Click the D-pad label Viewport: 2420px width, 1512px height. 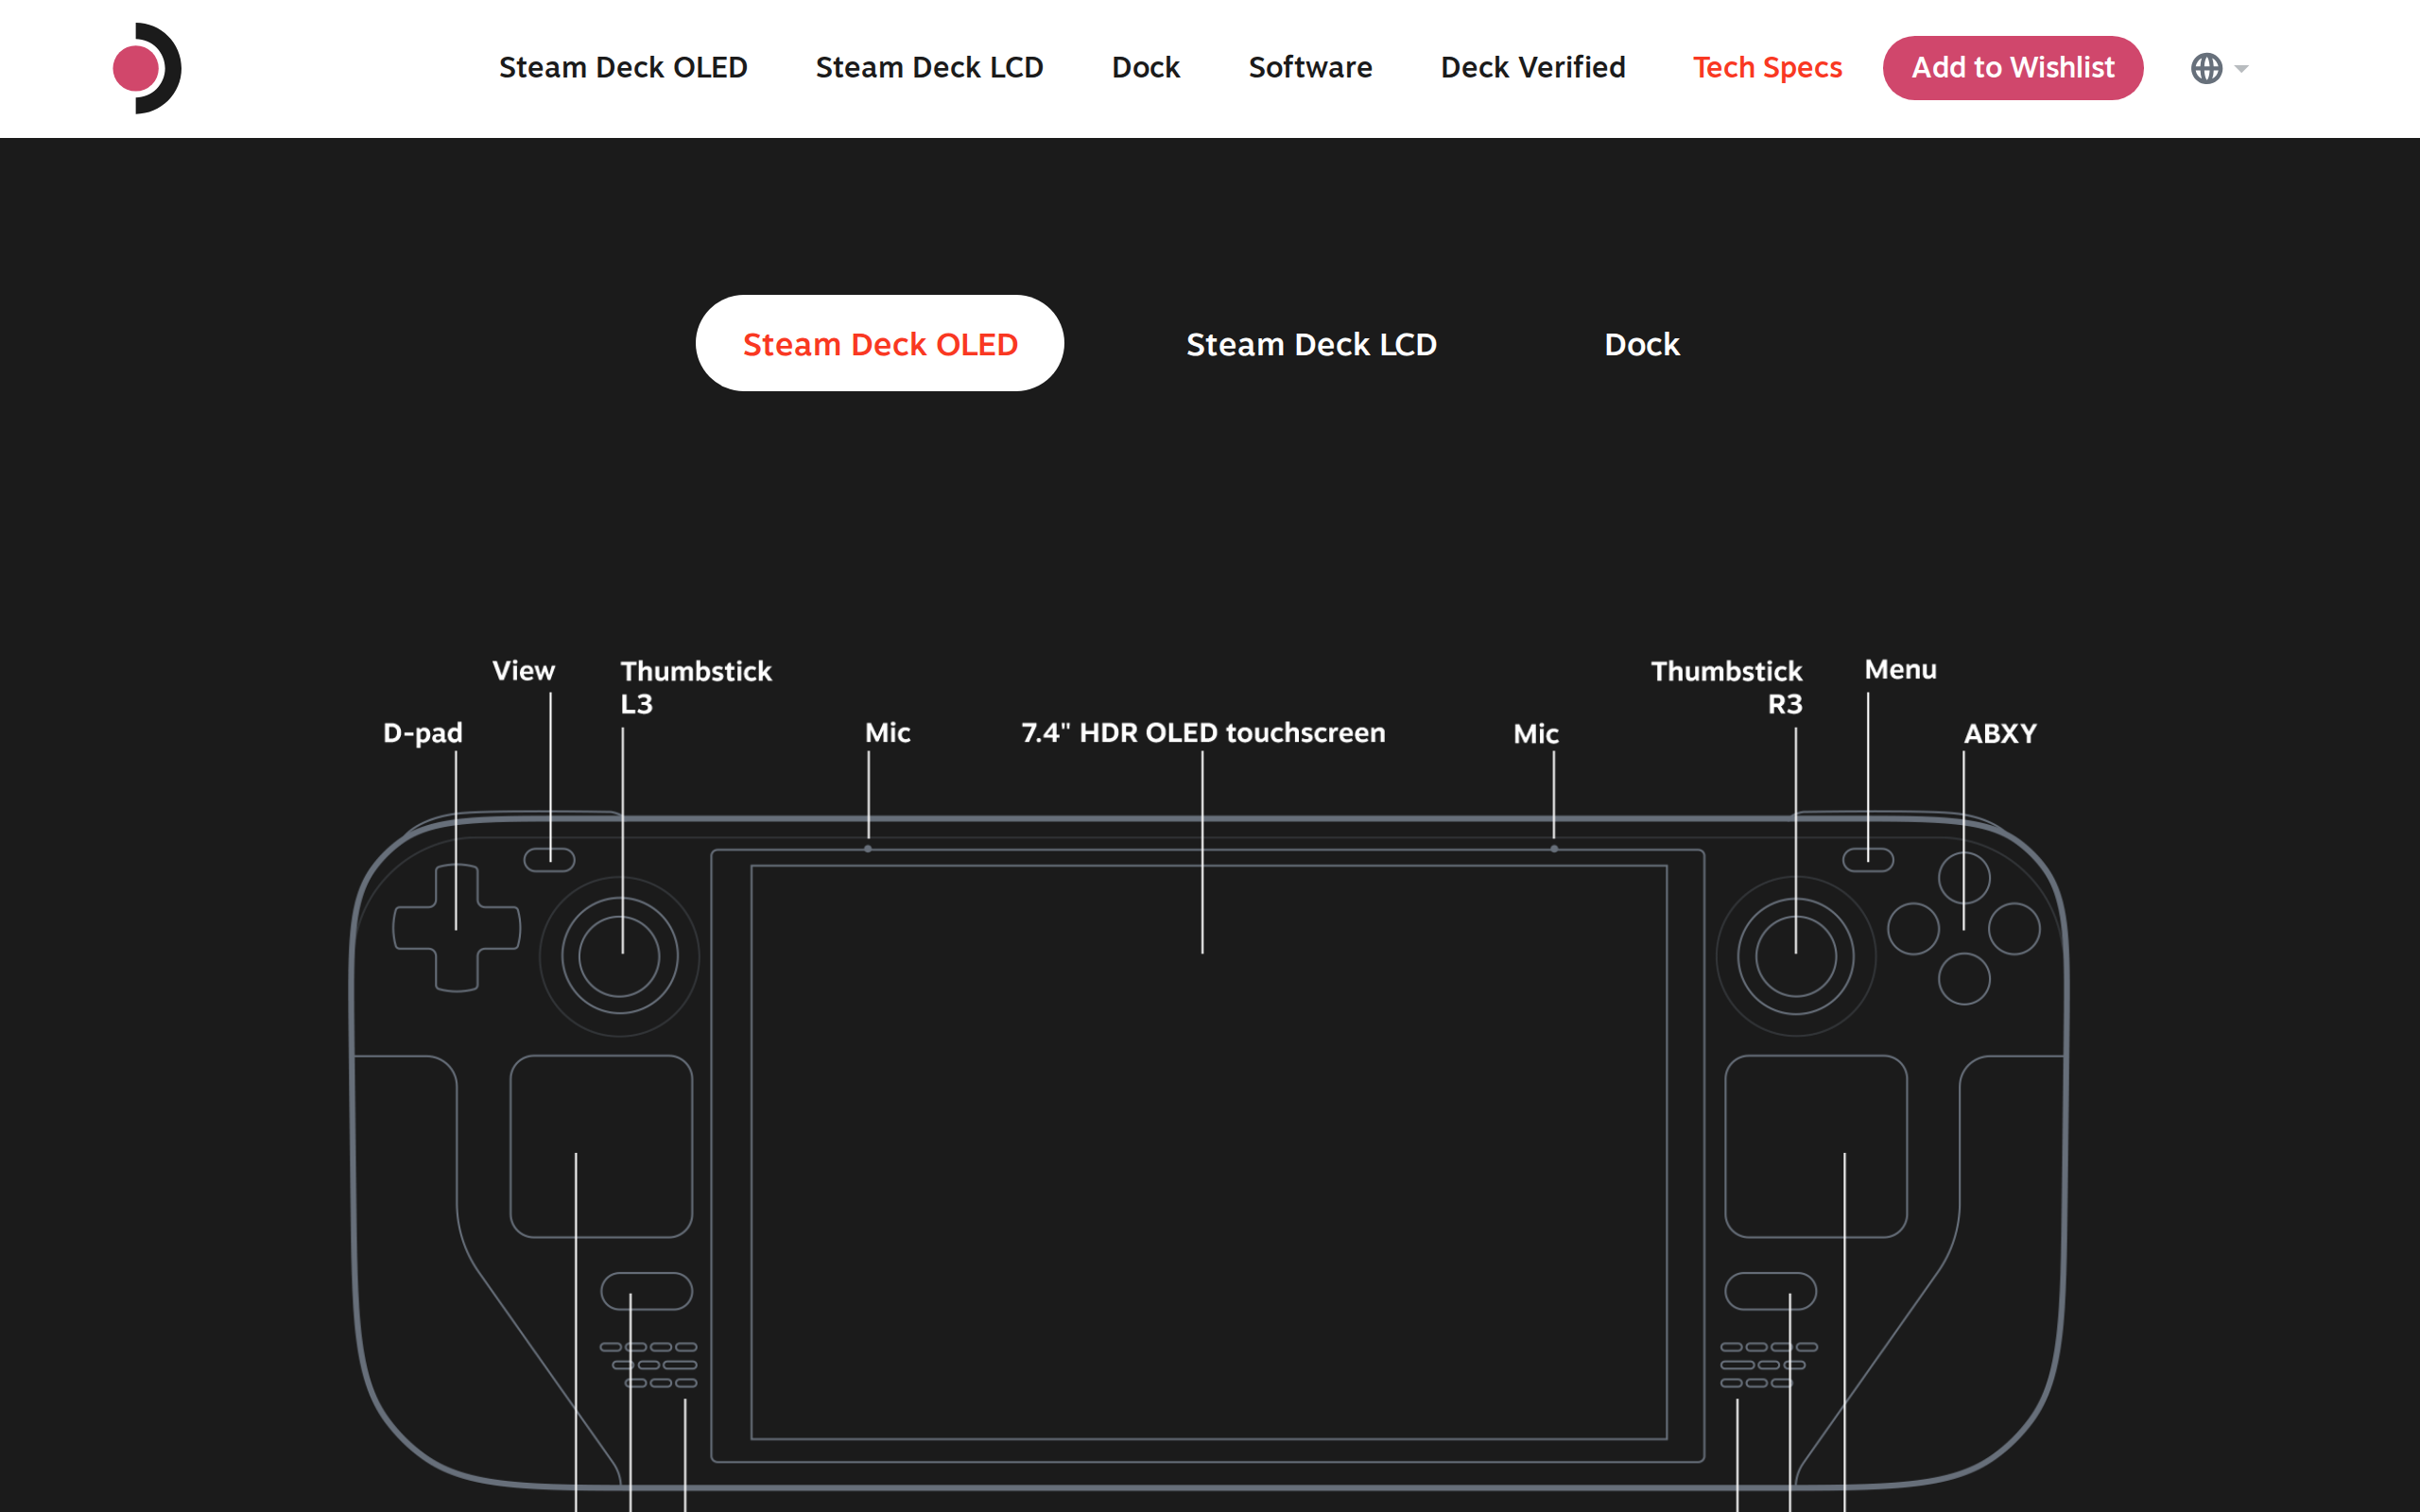(x=423, y=733)
